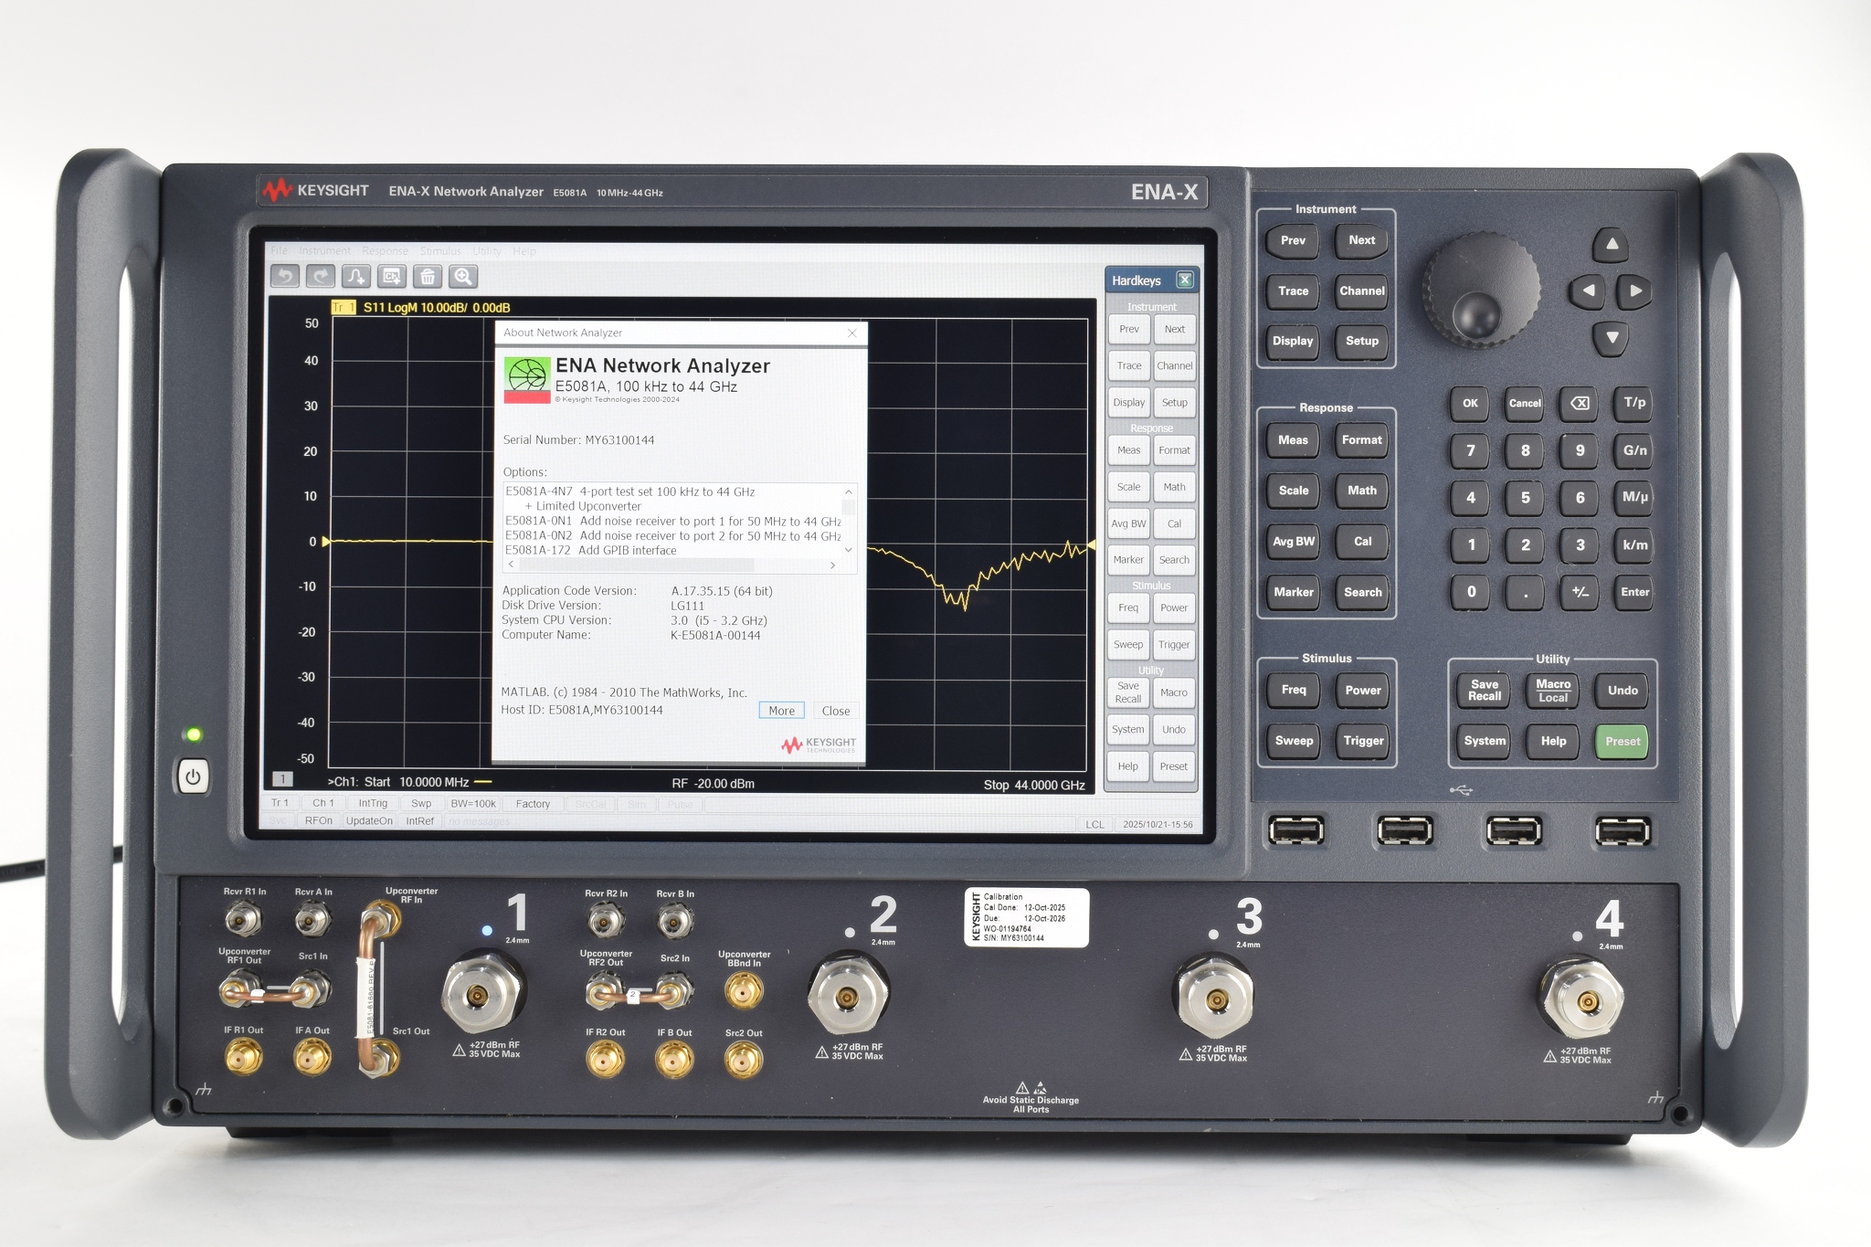Click the ENA Smith chart logo in the About dialog
The image size is (1871, 1247).
[527, 380]
